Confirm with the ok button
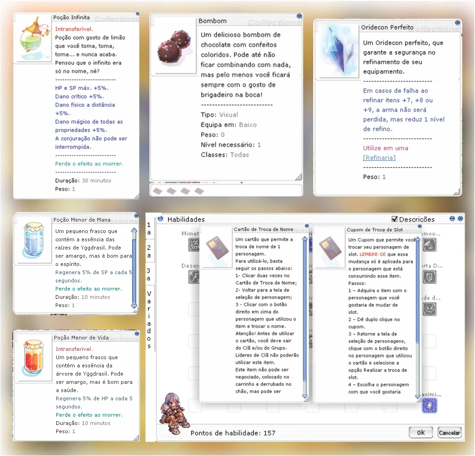 (421, 432)
